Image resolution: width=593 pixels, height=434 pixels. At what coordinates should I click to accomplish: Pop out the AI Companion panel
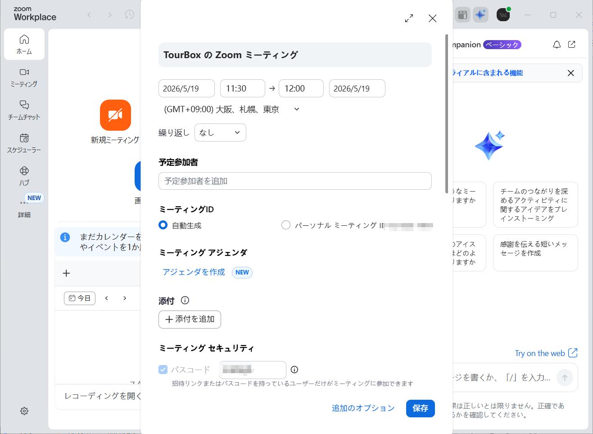[572, 45]
